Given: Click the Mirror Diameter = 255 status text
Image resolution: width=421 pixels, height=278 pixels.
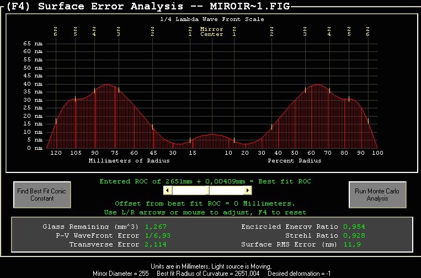Looking at the screenshot, I should point(120,274).
